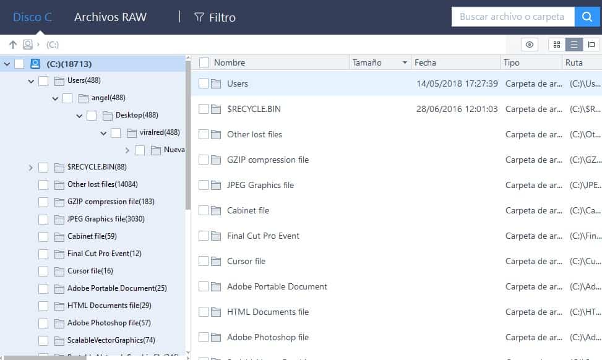Click the Cabinet file folder icon in list
602x360 pixels.
click(x=216, y=210)
